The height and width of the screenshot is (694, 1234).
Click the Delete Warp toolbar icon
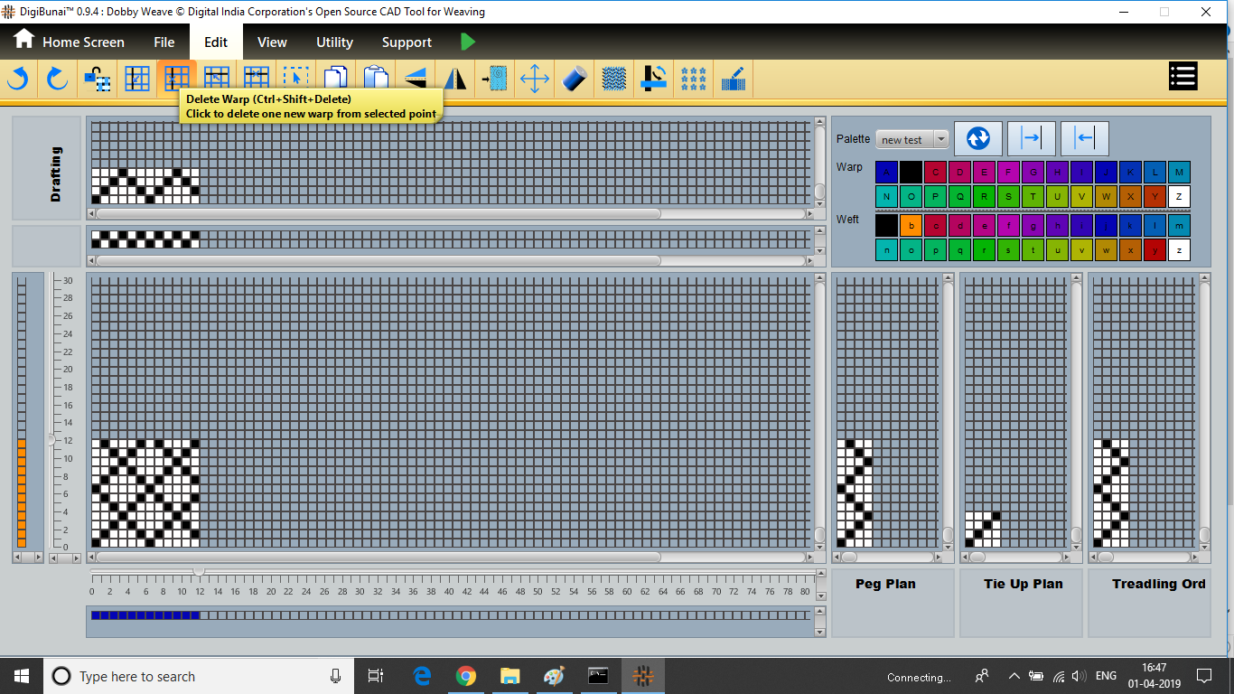pyautogui.click(x=176, y=78)
